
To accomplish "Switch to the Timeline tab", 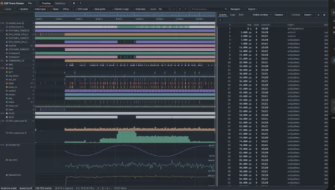I will click(46, 3).
